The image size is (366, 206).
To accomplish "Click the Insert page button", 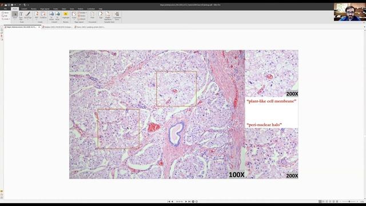I will (74, 15).
